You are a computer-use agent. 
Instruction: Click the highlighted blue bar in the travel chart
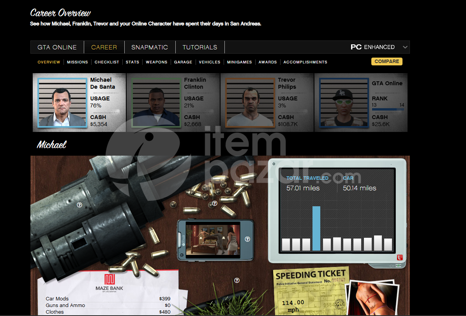[316, 228]
